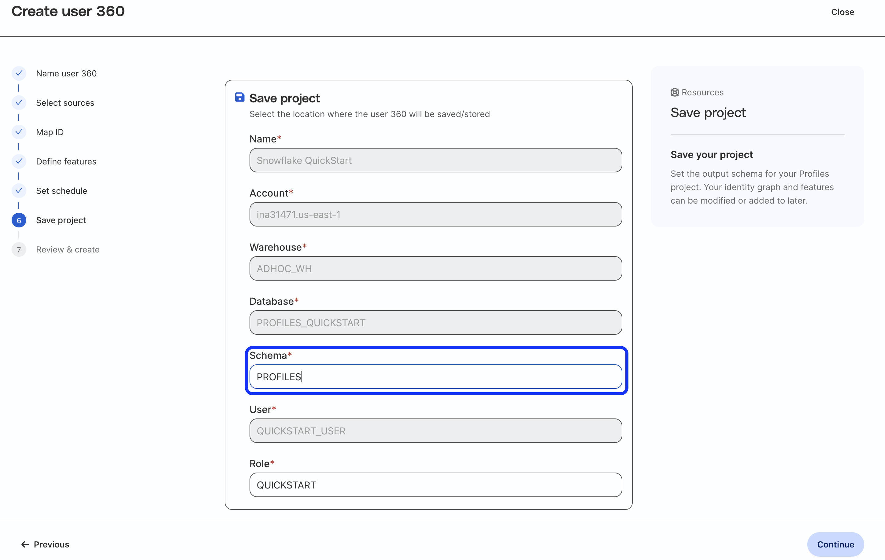The image size is (885, 560).
Task: Click the 'Save your project' heading
Action: click(x=712, y=155)
